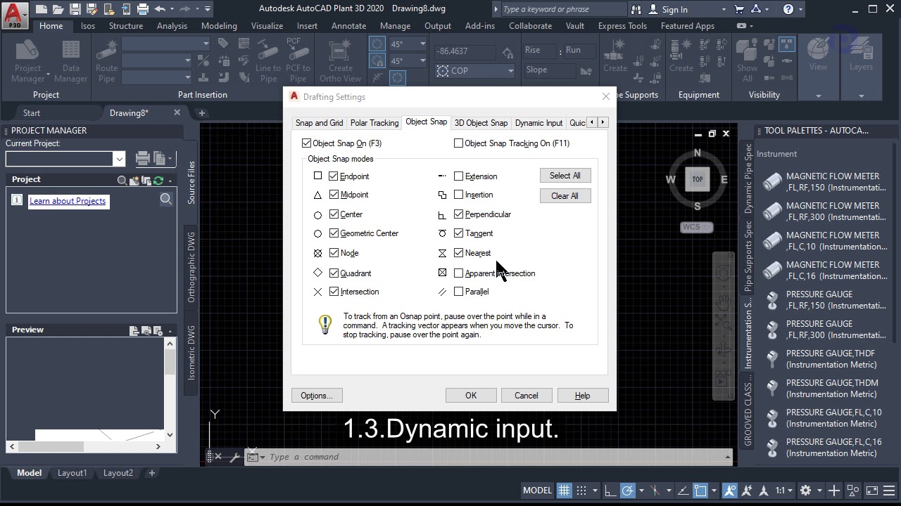Click the Plot printer icon in quick access toolbar
The width and height of the screenshot is (901, 506).
143,9
